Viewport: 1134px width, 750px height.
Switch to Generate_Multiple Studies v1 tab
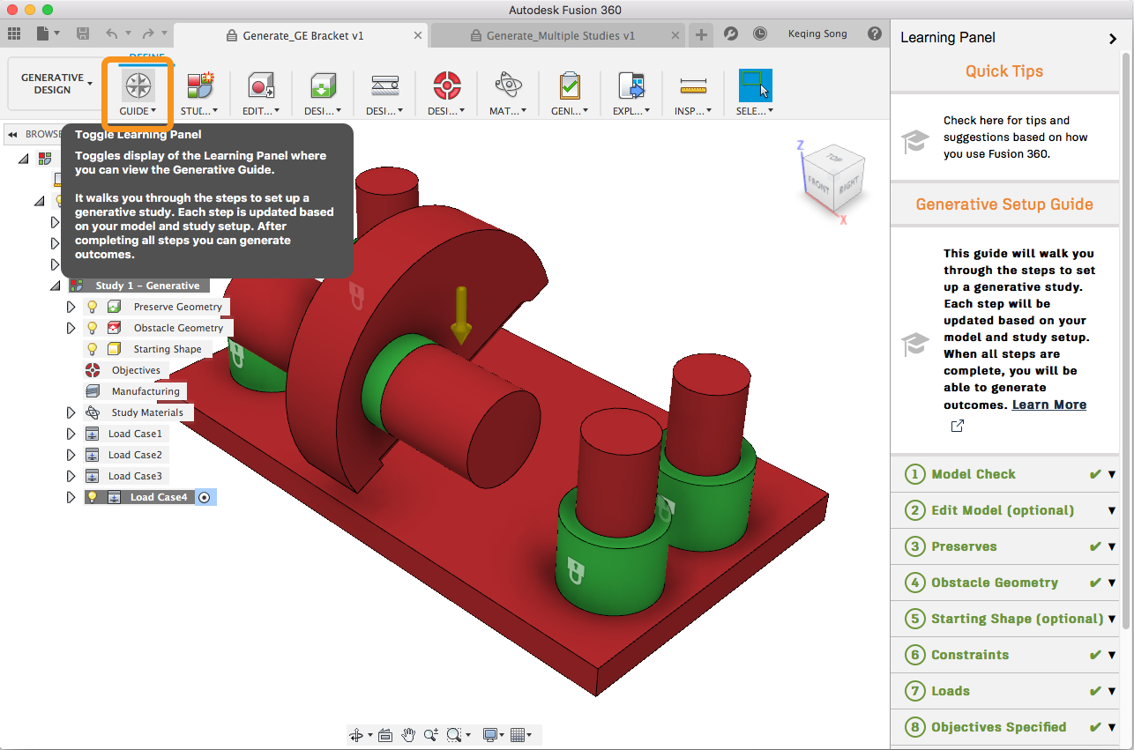click(560, 35)
